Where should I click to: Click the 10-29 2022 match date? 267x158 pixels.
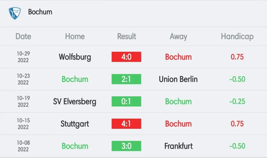23,57
